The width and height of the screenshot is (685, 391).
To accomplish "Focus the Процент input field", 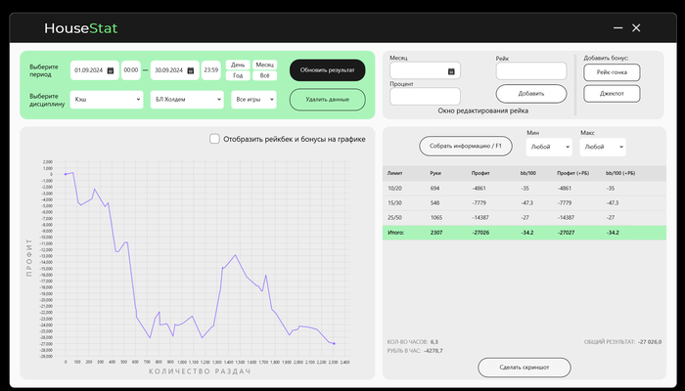I will pos(425,97).
